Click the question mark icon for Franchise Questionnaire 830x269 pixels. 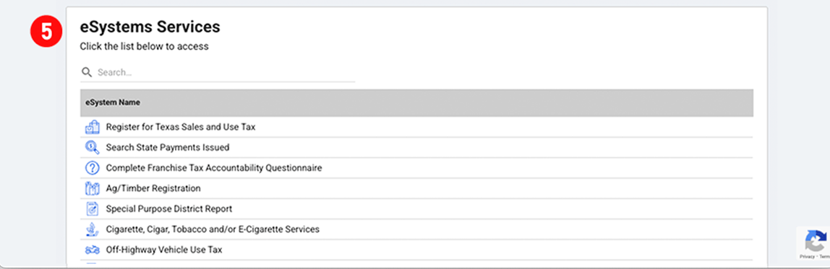pos(92,168)
